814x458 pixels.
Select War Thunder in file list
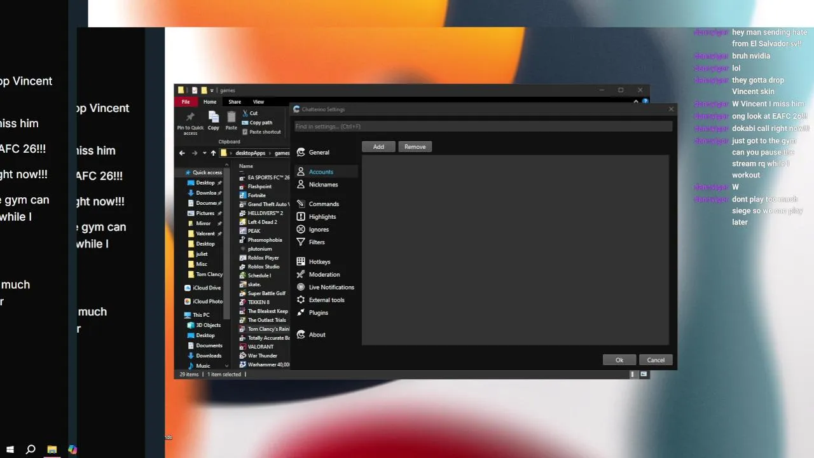point(259,356)
